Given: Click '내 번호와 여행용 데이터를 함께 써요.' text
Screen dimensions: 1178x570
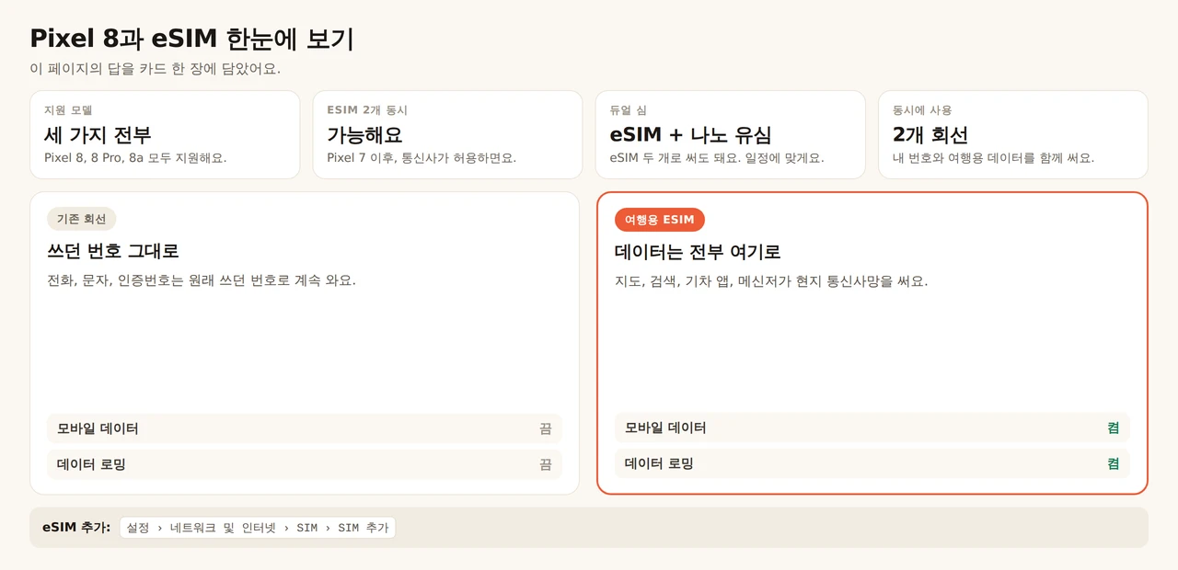Looking at the screenshot, I should click(x=993, y=158).
